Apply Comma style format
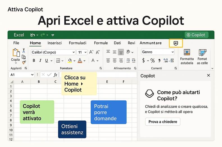This screenshot has width=222, height=147. (x=159, y=61)
